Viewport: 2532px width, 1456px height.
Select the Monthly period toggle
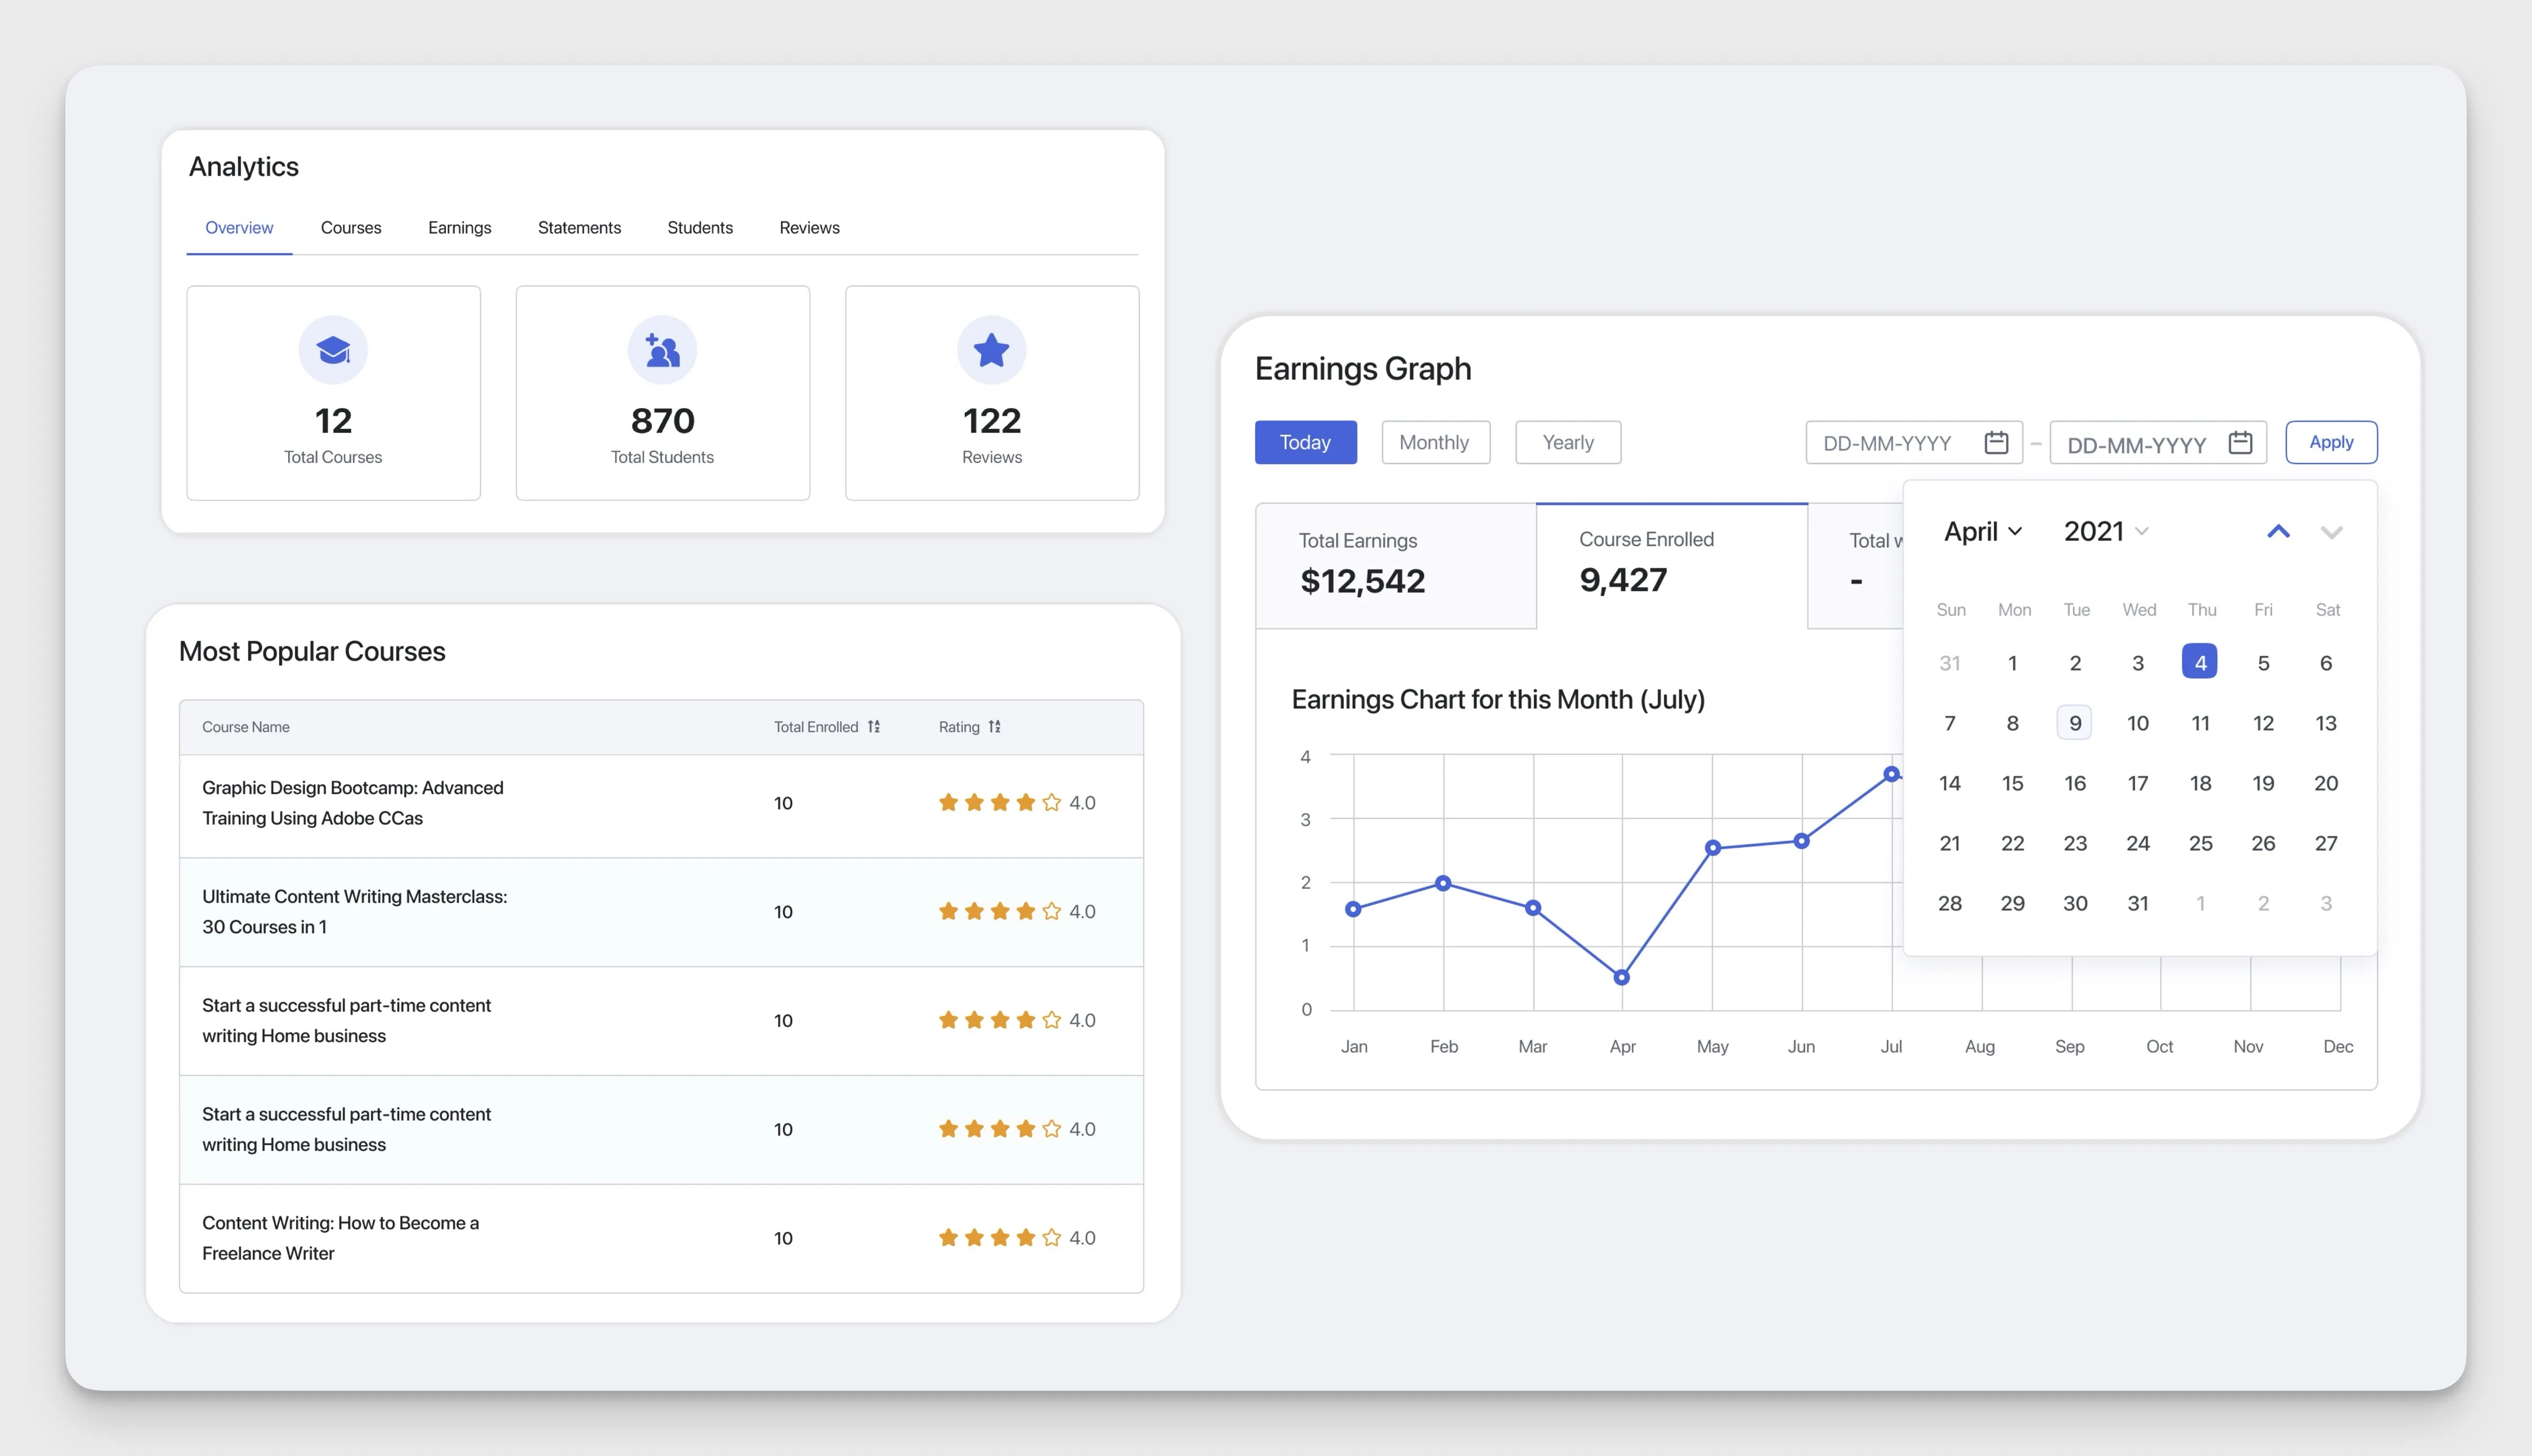coord(1434,442)
